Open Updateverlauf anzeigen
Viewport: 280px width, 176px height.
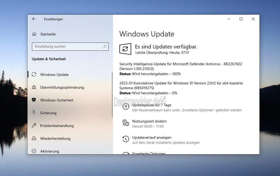click(151, 137)
